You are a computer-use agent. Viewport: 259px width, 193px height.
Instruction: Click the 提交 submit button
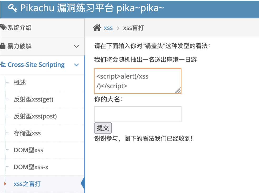click(103, 128)
